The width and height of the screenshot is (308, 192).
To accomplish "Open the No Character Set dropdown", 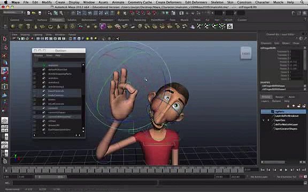I will tap(287, 177).
